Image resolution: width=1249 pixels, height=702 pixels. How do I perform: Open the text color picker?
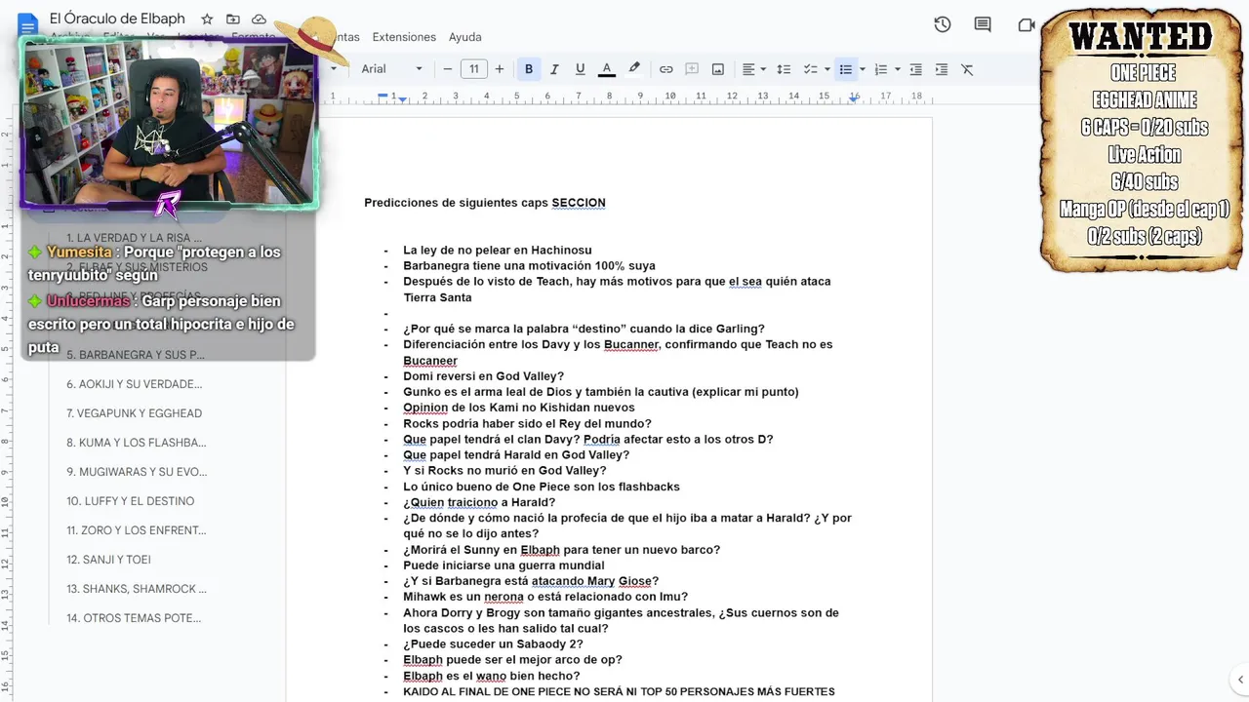pos(607,69)
